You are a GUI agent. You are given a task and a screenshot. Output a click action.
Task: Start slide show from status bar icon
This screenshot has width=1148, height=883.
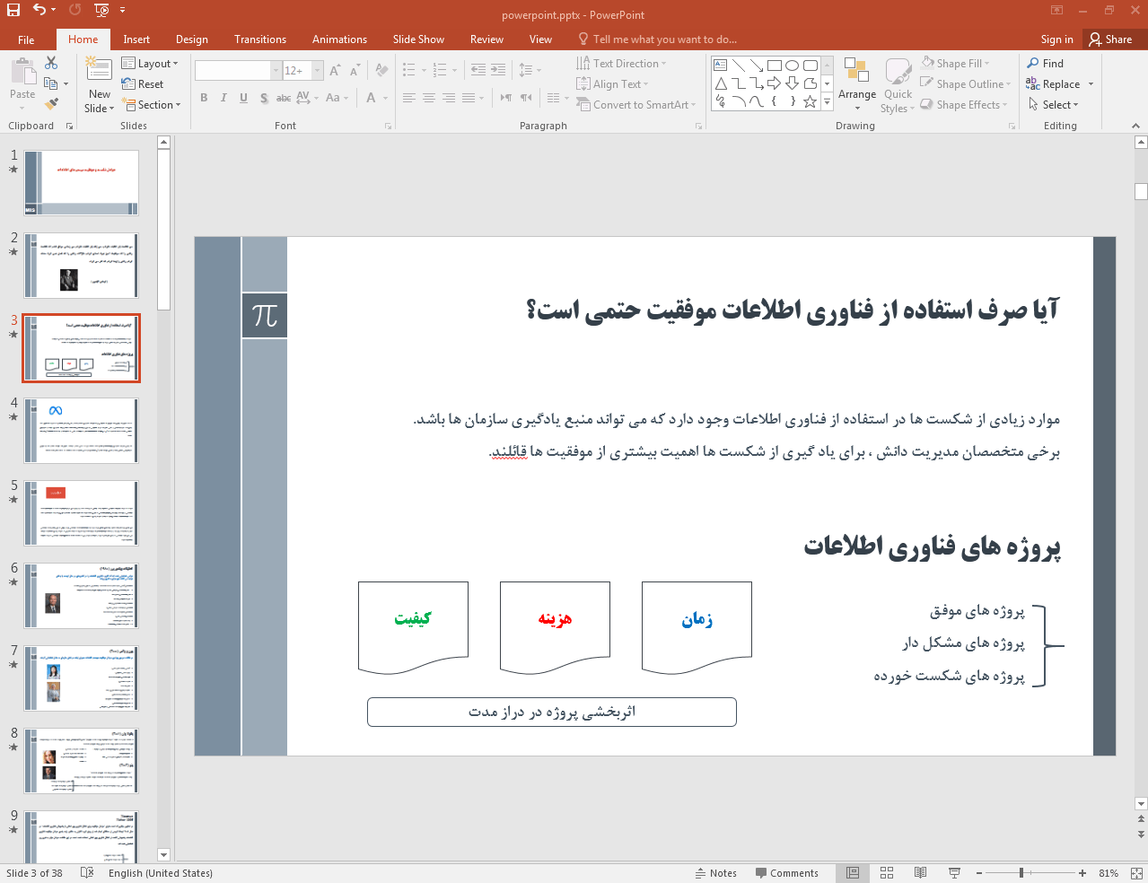954,873
